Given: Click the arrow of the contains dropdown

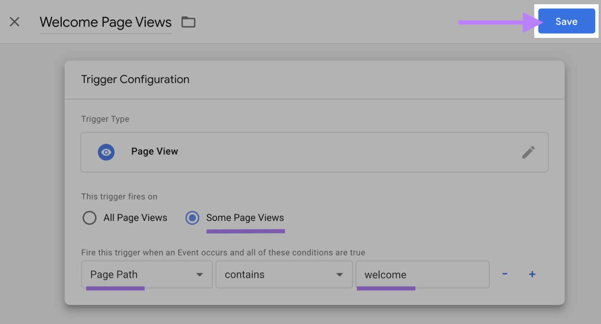Looking at the screenshot, I should point(340,275).
